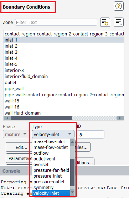Click the Edit... button
This screenshot has width=129, height=198.
18,147
